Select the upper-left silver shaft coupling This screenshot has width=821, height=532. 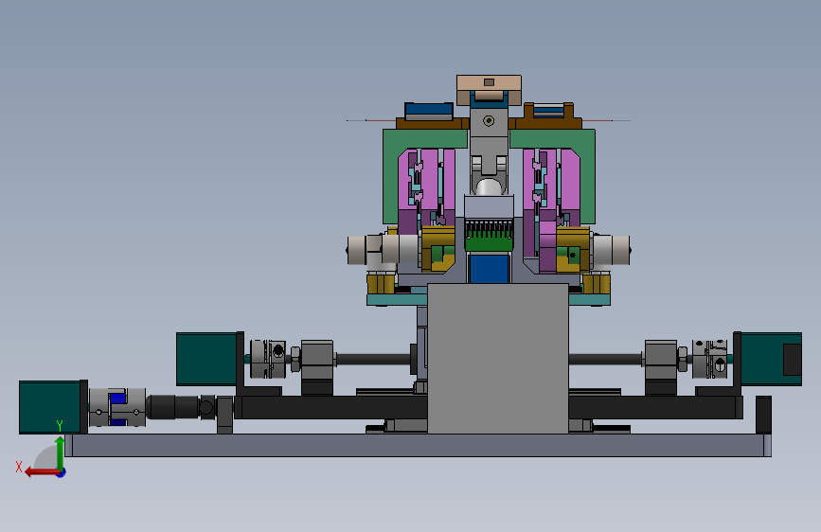click(x=268, y=359)
